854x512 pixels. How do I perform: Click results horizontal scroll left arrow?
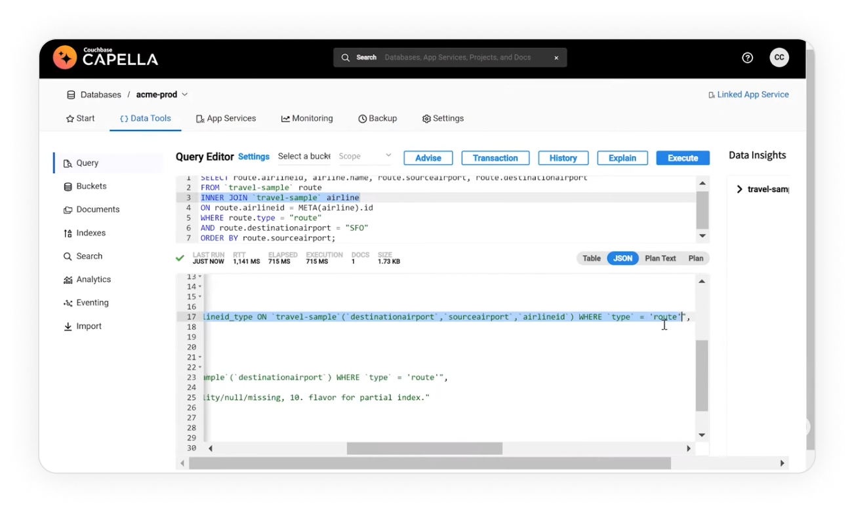point(211,449)
